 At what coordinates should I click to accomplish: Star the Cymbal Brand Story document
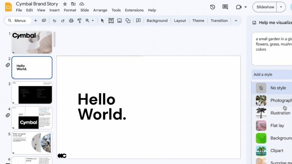pyautogui.click(x=65, y=4)
